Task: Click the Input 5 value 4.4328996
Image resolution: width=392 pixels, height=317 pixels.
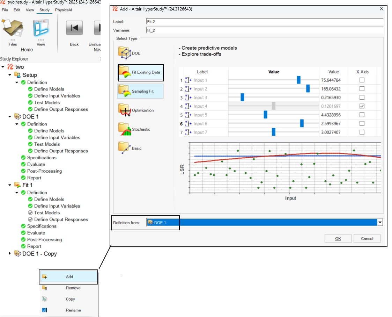Action: 331,115
